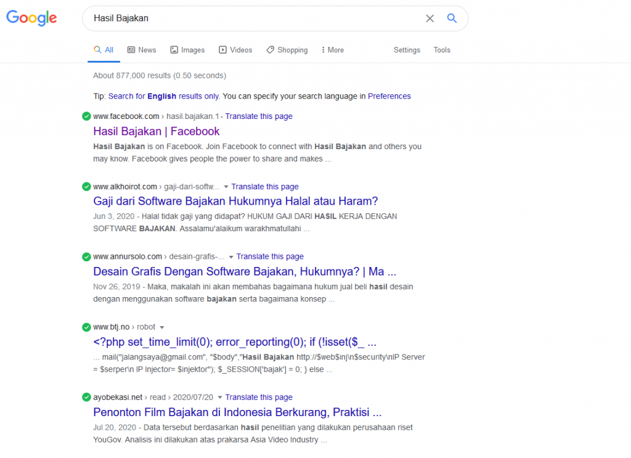Open the '<?php set_time_limit(0)' result

[235, 342]
